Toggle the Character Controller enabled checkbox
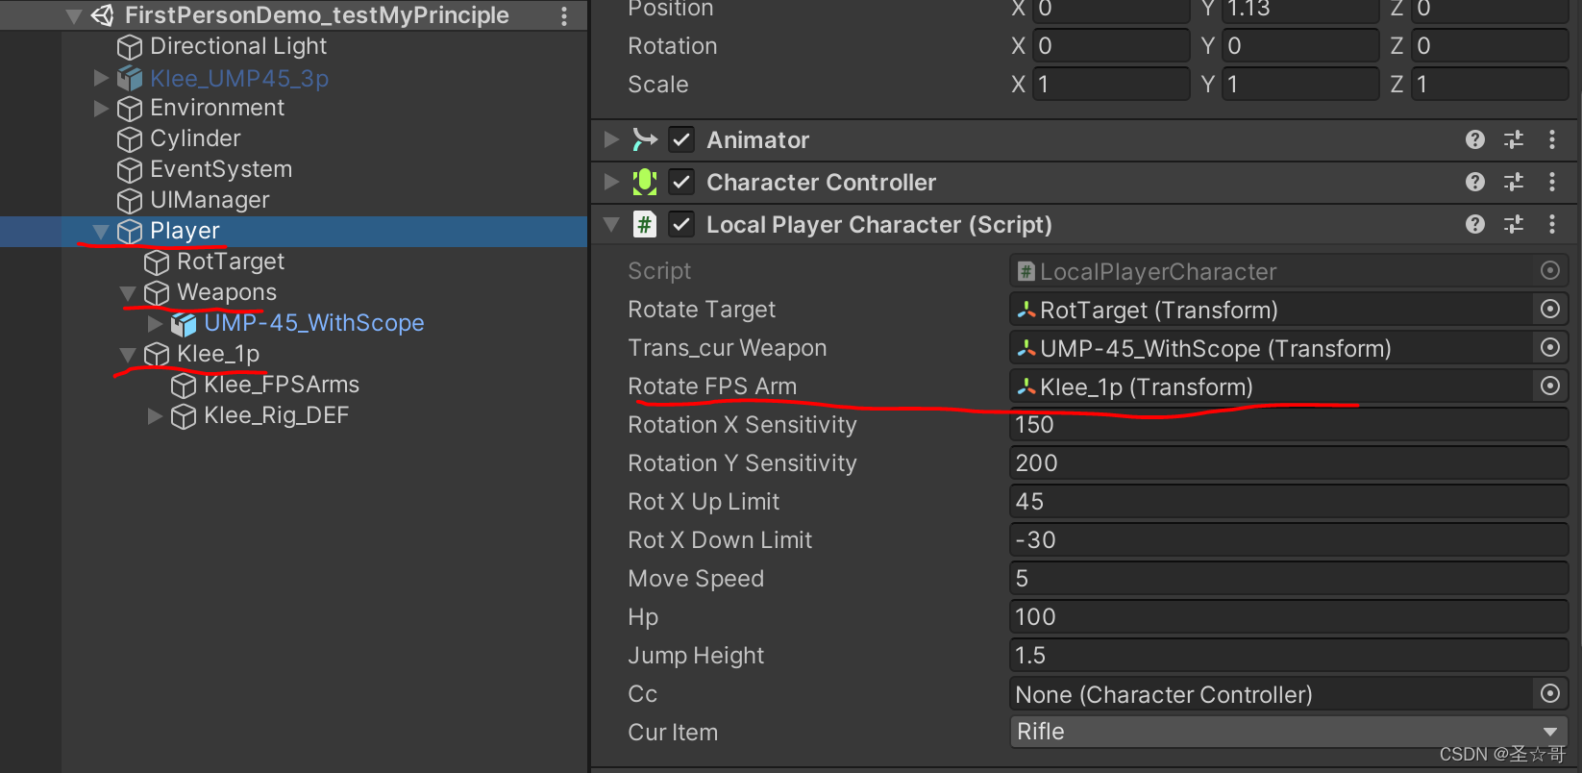This screenshot has height=773, width=1582. tap(681, 182)
